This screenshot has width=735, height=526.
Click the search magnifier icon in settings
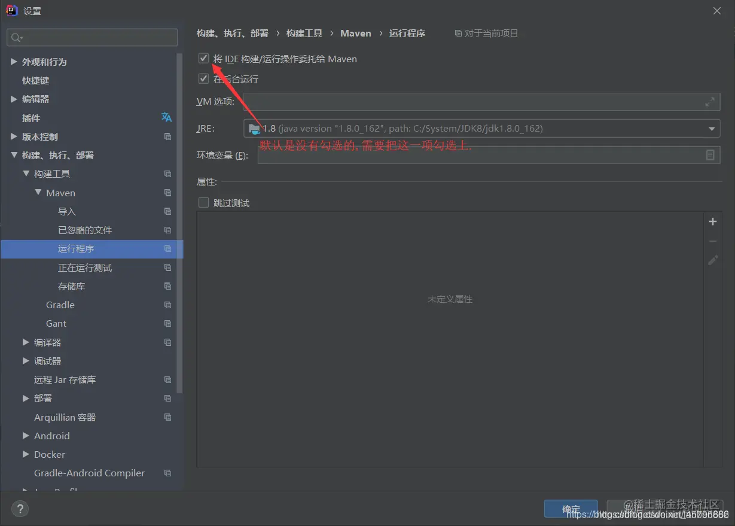tap(16, 38)
